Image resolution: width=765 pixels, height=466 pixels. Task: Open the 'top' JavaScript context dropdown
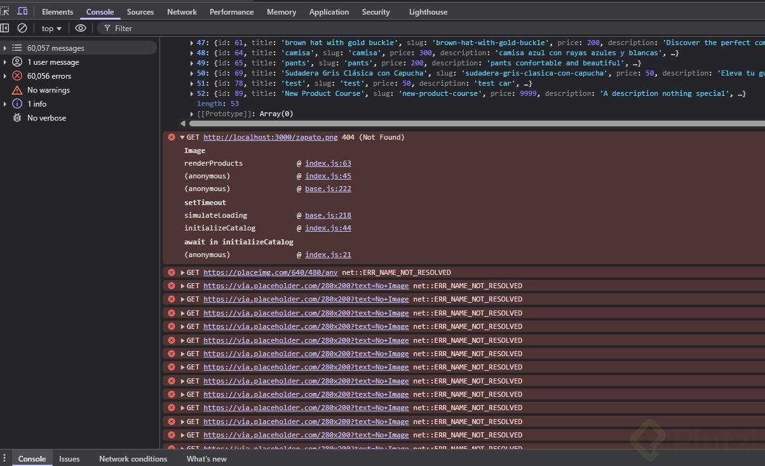(x=51, y=29)
